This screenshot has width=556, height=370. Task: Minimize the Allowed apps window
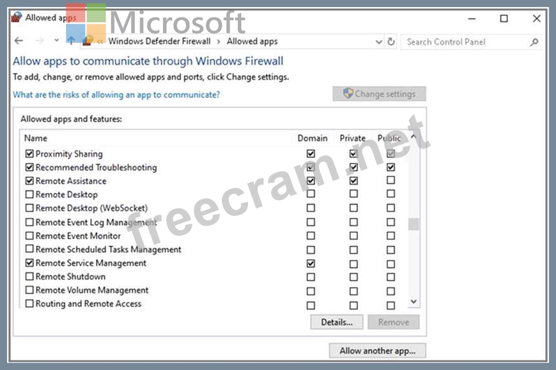[x=472, y=19]
